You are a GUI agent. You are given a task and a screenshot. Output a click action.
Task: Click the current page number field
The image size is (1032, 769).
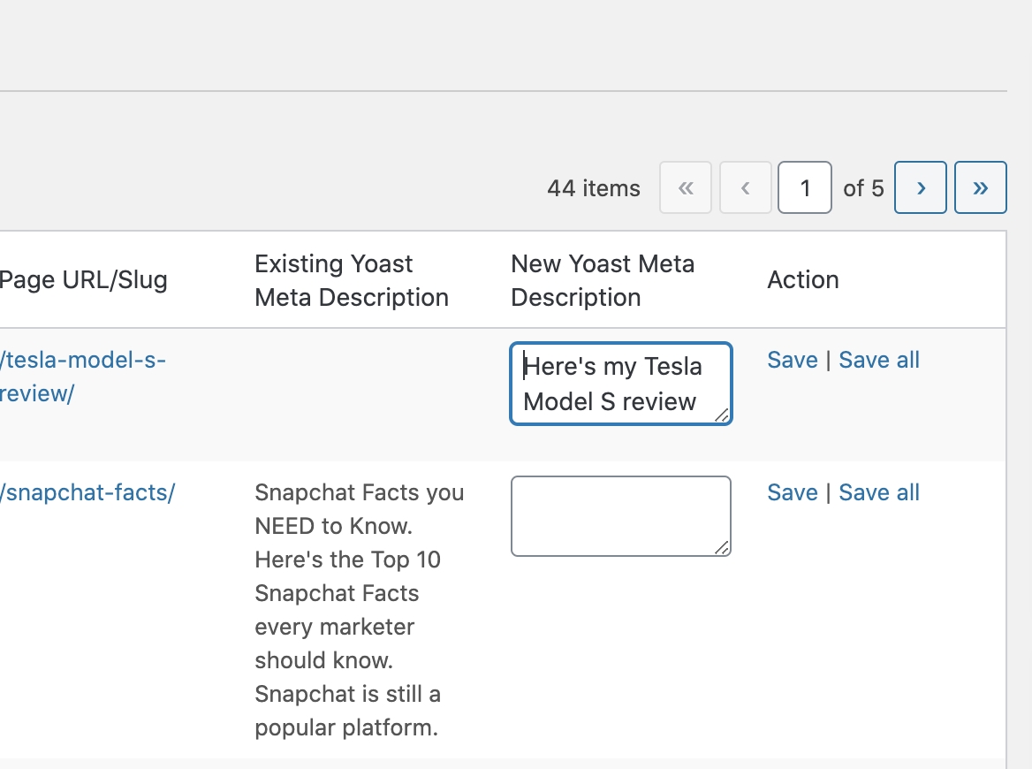click(x=805, y=187)
